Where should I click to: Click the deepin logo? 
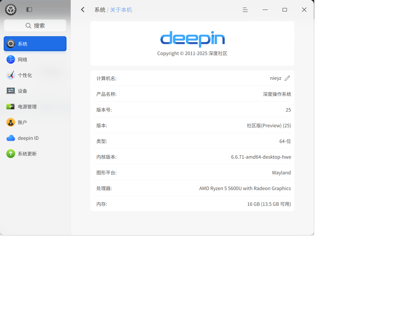tap(192, 39)
